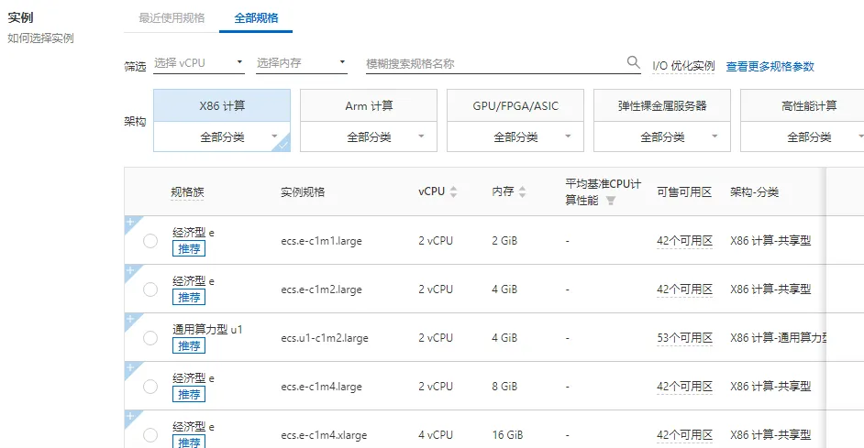Click the 模糊搜索规格名称 search field
This screenshot has width=864, height=448.
coord(493,63)
